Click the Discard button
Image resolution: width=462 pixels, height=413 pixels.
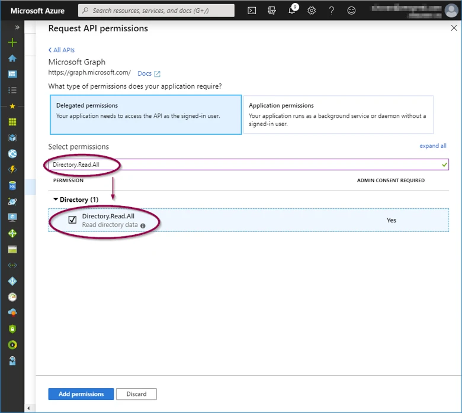[x=136, y=394]
